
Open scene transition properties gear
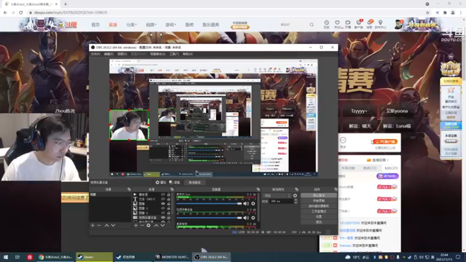coord(295,196)
